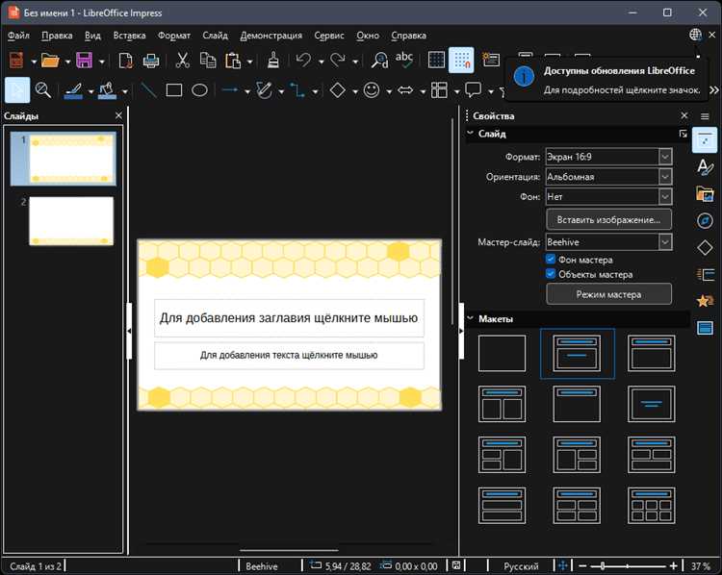The width and height of the screenshot is (722, 575).
Task: Open the new document dropdown arrow
Action: (34, 62)
